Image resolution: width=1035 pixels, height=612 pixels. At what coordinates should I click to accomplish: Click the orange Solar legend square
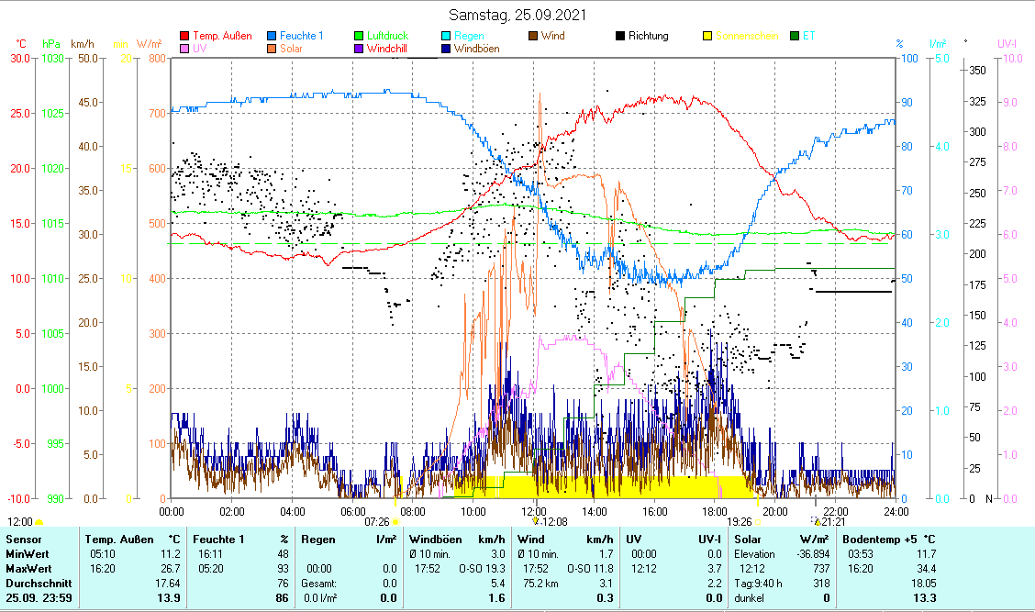pos(273,50)
